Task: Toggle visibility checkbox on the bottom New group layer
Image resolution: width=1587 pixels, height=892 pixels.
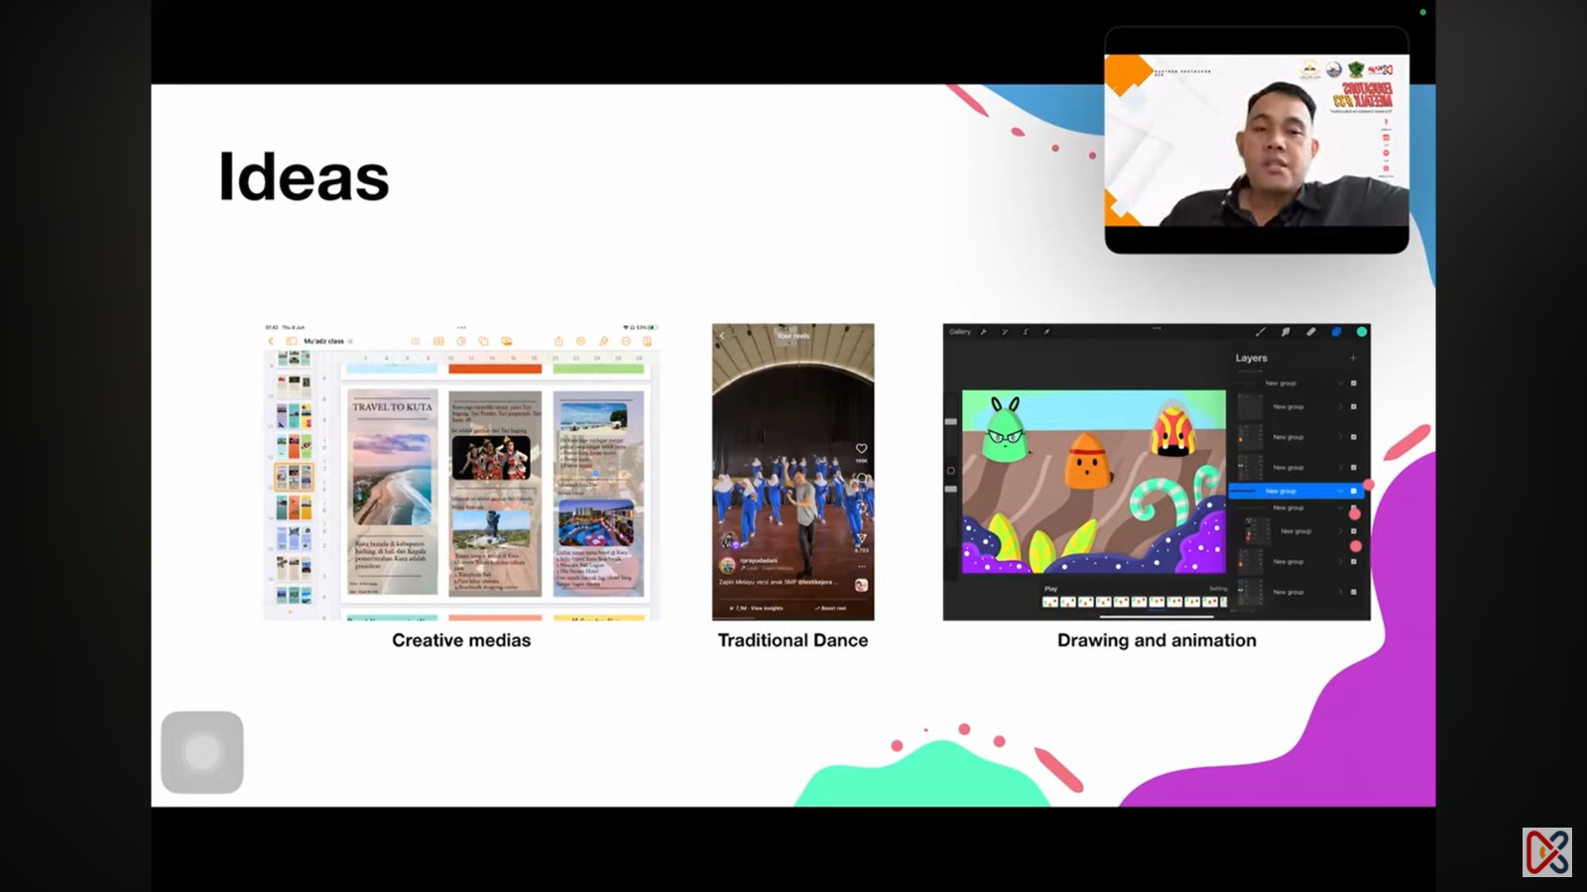Action: click(x=1353, y=593)
